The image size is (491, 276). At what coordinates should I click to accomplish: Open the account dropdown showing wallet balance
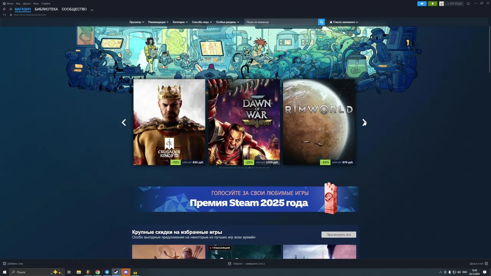[454, 3]
